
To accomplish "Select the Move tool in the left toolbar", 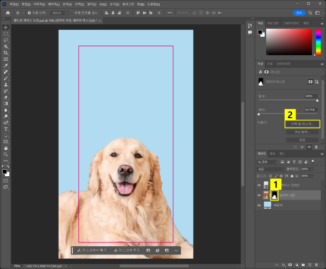I will (6, 27).
